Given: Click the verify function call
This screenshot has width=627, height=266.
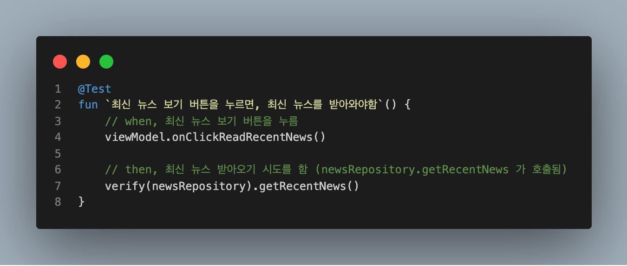Looking at the screenshot, I should pos(122,186).
